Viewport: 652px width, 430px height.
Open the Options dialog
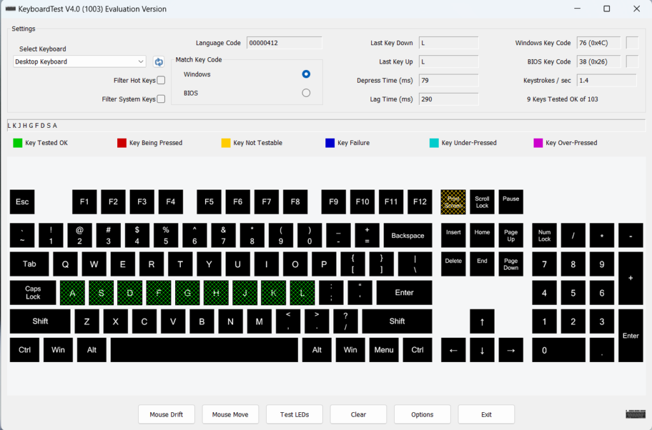point(422,414)
